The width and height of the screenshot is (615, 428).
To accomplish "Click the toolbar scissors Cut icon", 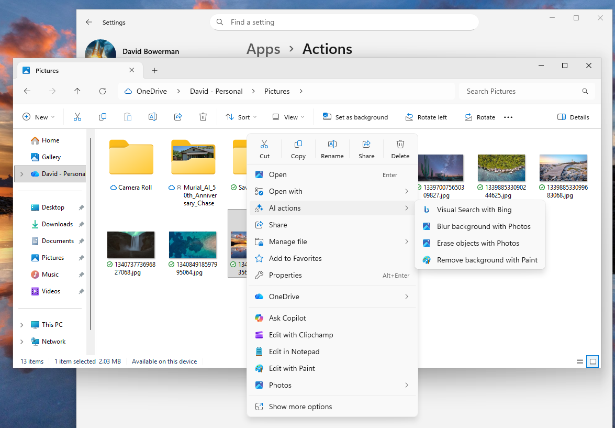I will 77,117.
